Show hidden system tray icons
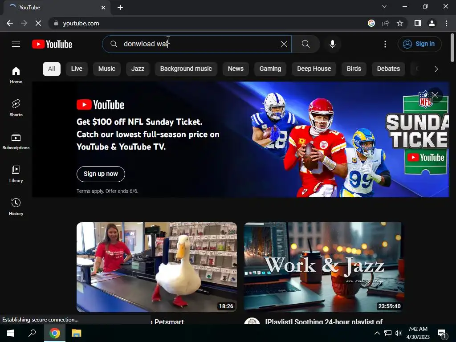Image resolution: width=456 pixels, height=342 pixels. [x=377, y=333]
